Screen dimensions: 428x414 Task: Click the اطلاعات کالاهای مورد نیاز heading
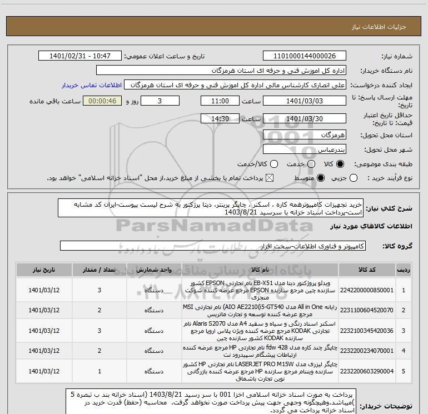pyautogui.click(x=371, y=226)
